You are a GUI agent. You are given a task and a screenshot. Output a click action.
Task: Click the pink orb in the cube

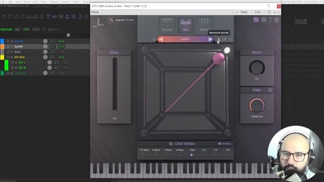click(219, 58)
